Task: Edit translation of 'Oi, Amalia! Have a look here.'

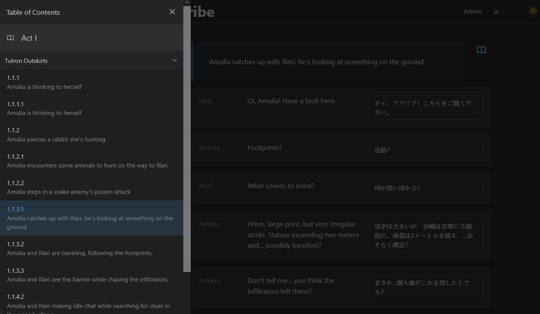Action: point(425,108)
